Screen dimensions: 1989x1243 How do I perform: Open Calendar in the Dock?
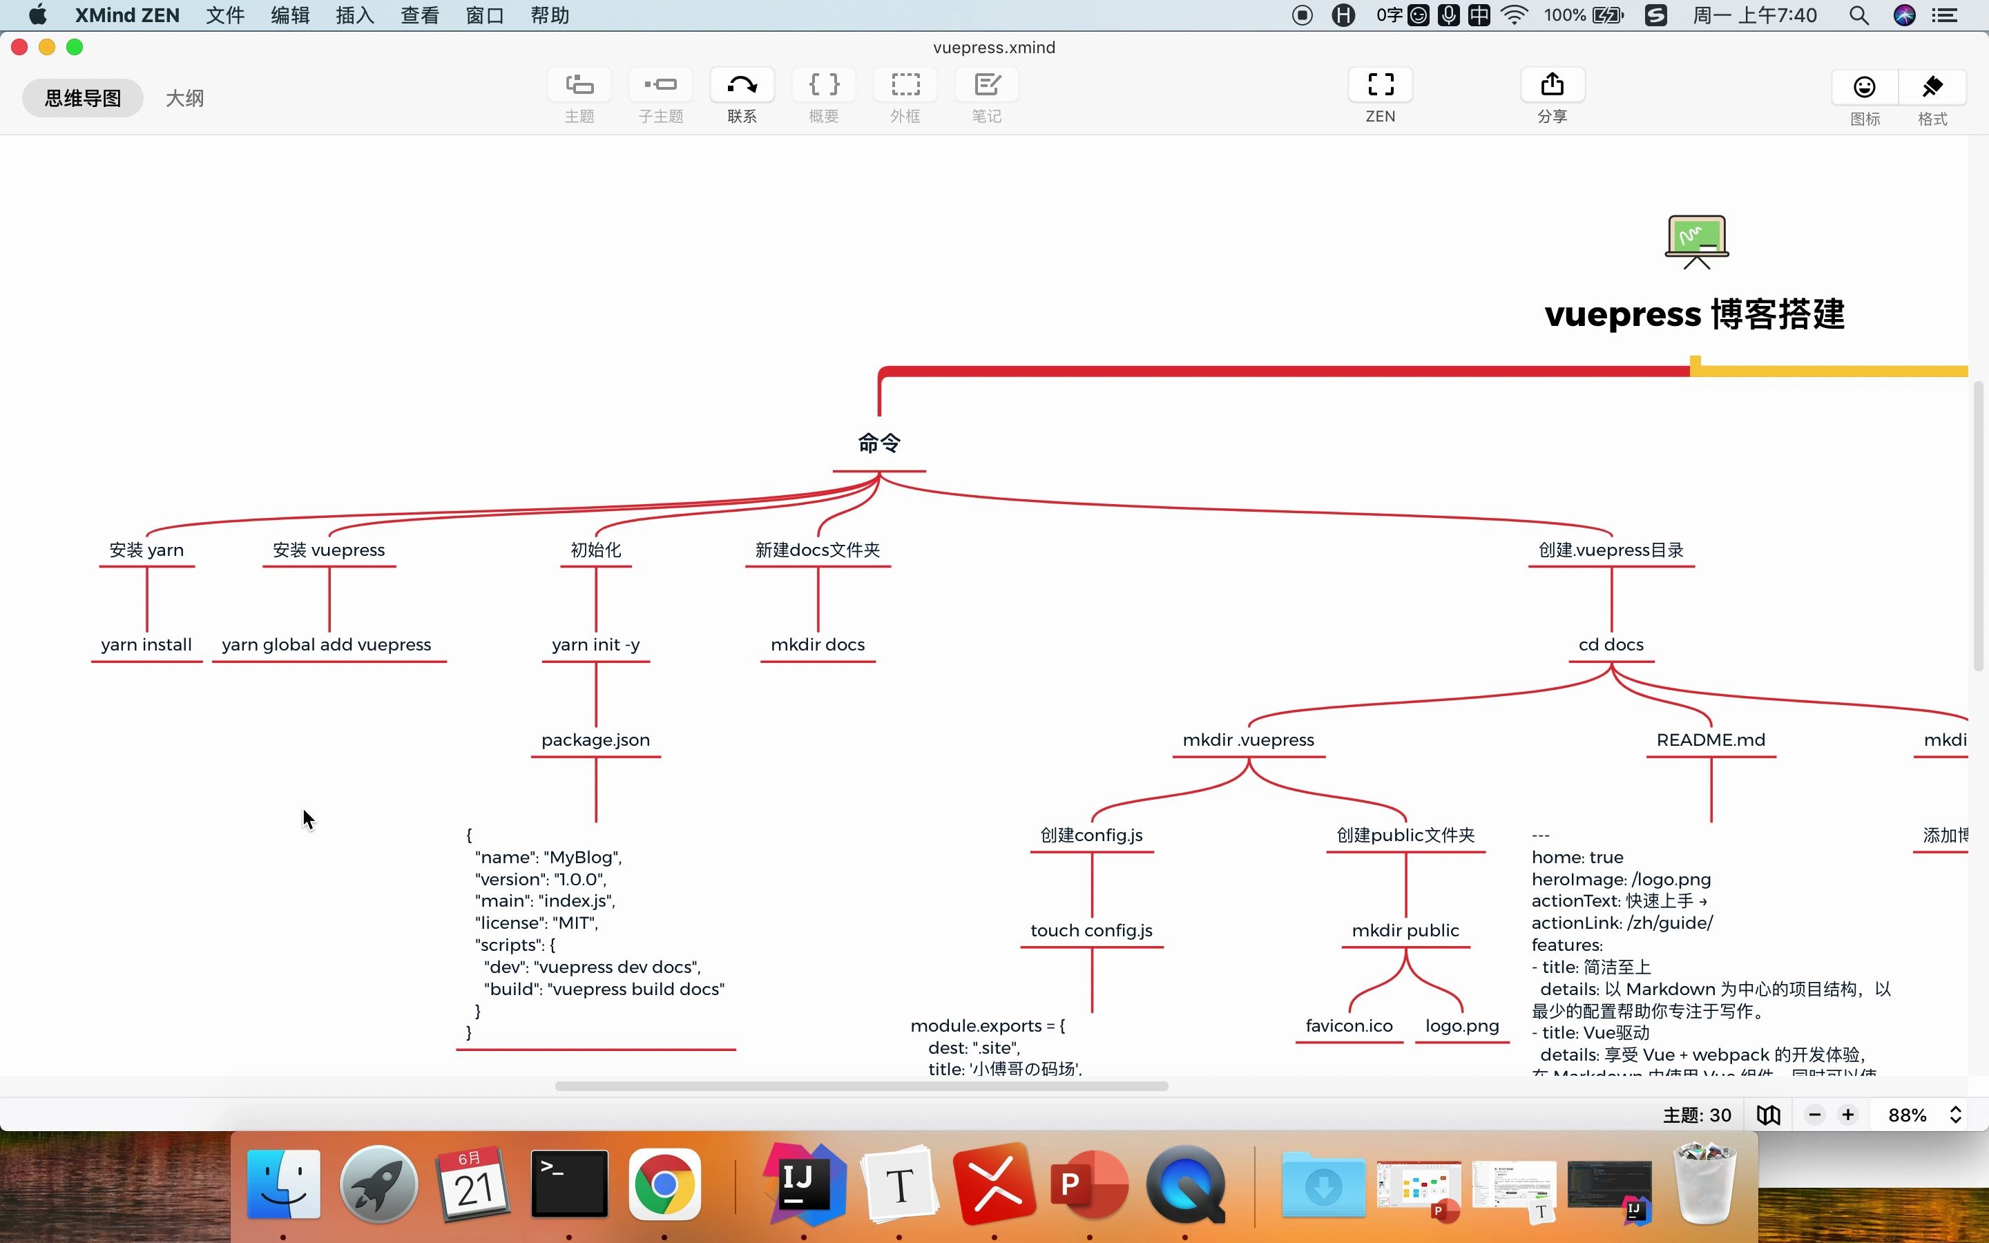[474, 1184]
